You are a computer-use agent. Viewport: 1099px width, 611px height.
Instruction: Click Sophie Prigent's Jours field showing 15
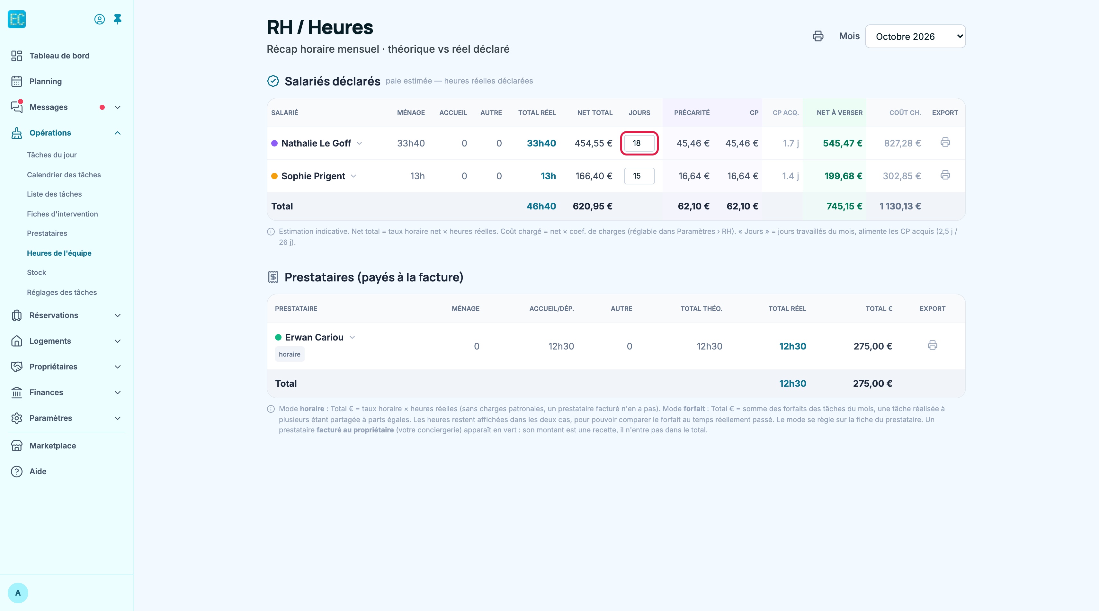point(639,176)
